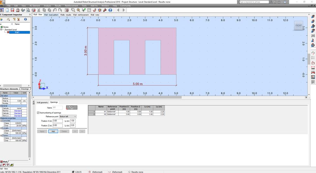Click the search keyword or phrase box
316x173 pixels.
[x=254, y=2]
